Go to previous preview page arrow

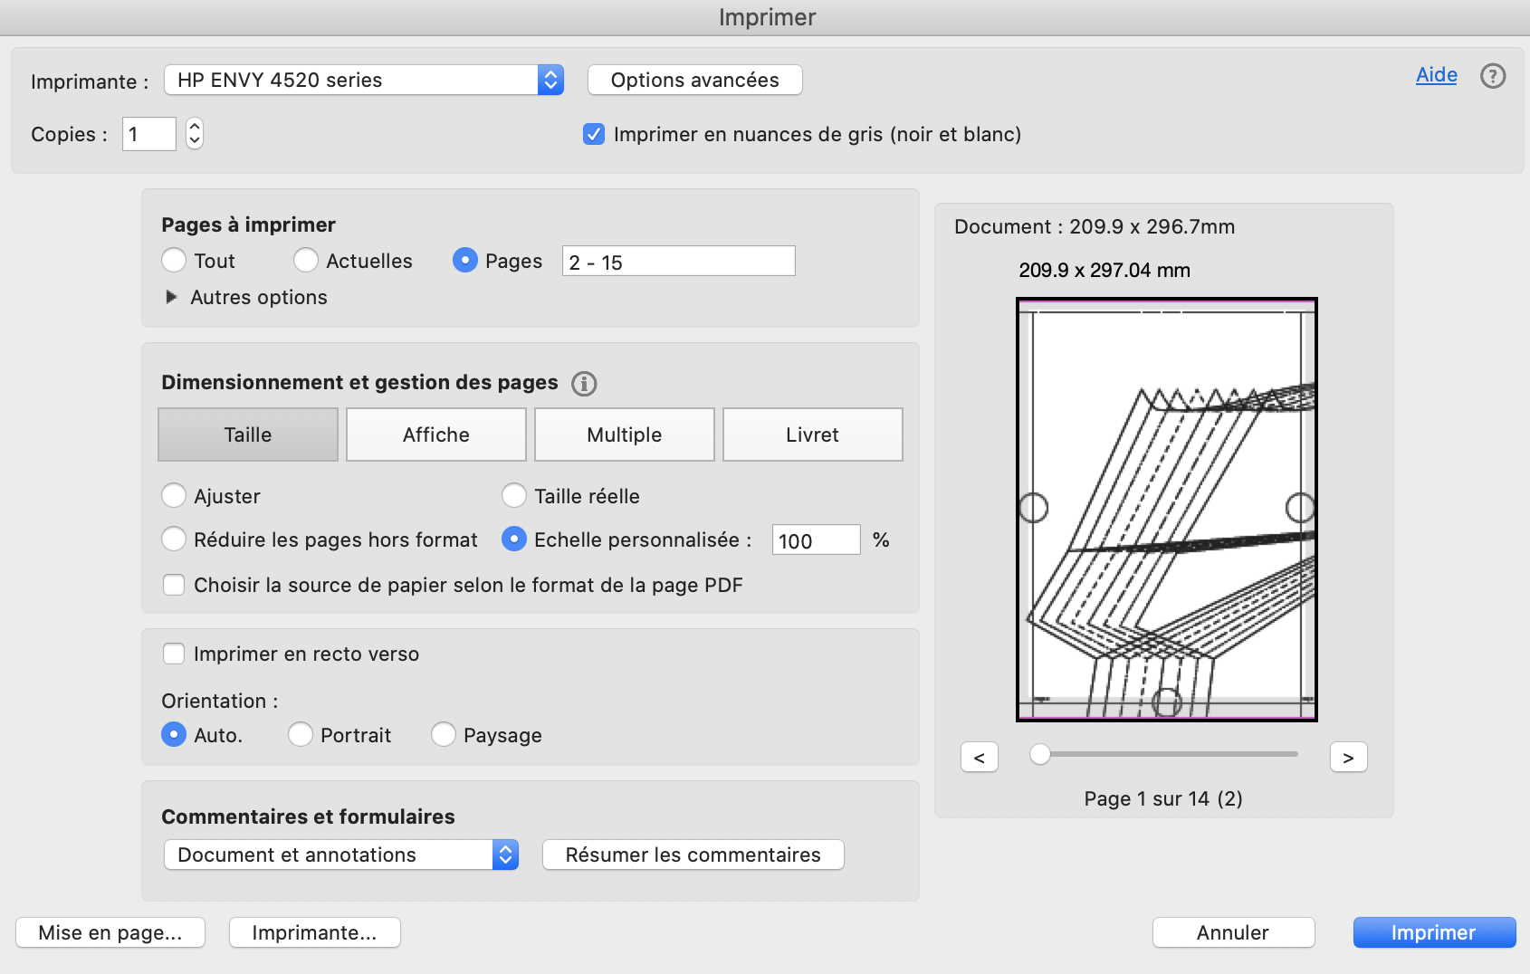pyautogui.click(x=980, y=757)
